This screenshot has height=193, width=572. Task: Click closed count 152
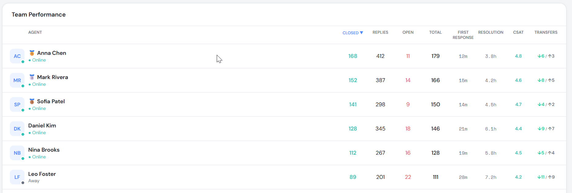(x=353, y=80)
